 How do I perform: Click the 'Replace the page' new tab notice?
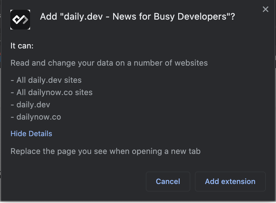coord(105,151)
